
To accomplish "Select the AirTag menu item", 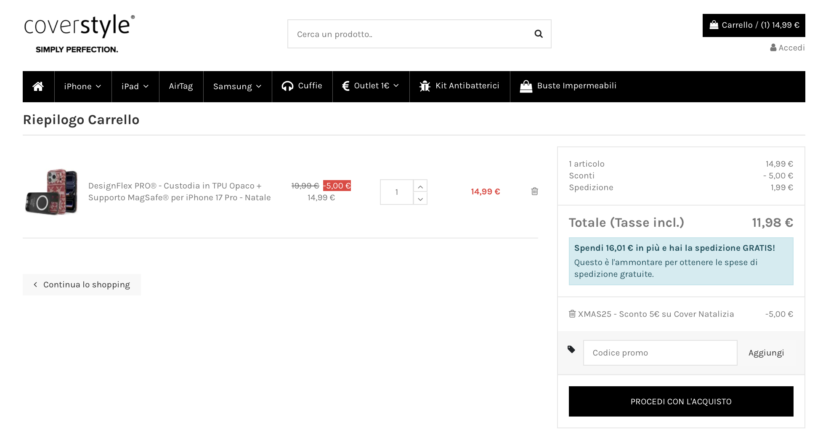I will point(181,86).
